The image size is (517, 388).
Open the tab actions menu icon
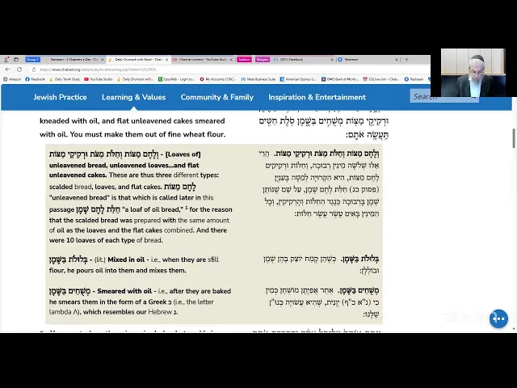tap(16, 60)
